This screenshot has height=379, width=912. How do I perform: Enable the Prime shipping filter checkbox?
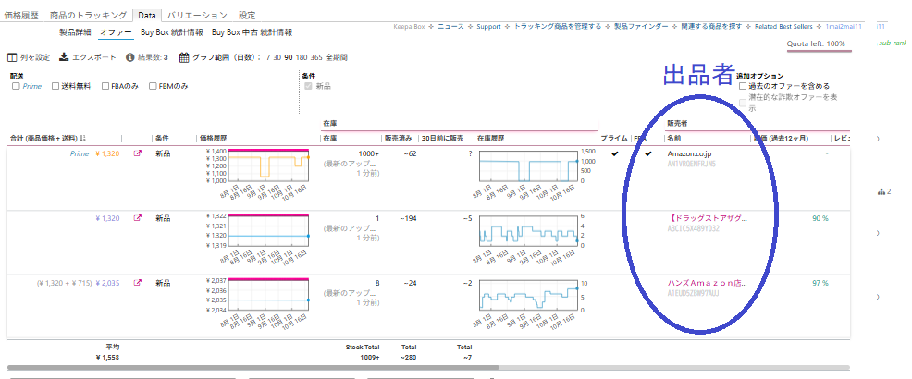click(x=16, y=86)
